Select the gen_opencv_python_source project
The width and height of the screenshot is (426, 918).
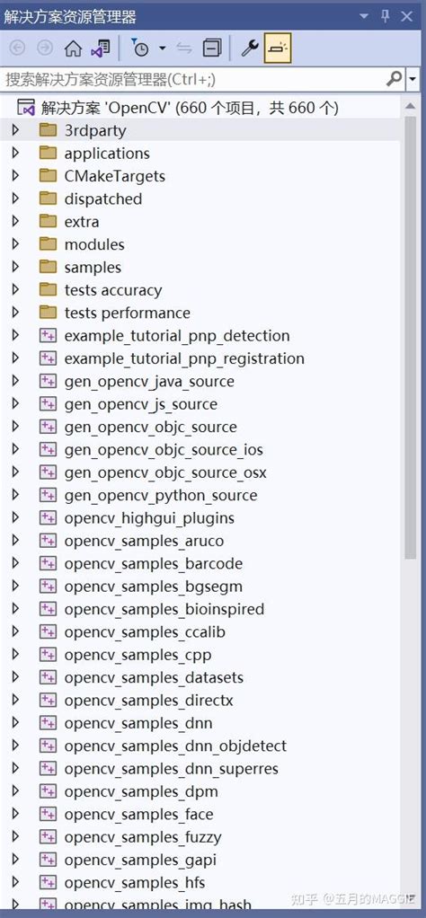pyautogui.click(x=161, y=495)
